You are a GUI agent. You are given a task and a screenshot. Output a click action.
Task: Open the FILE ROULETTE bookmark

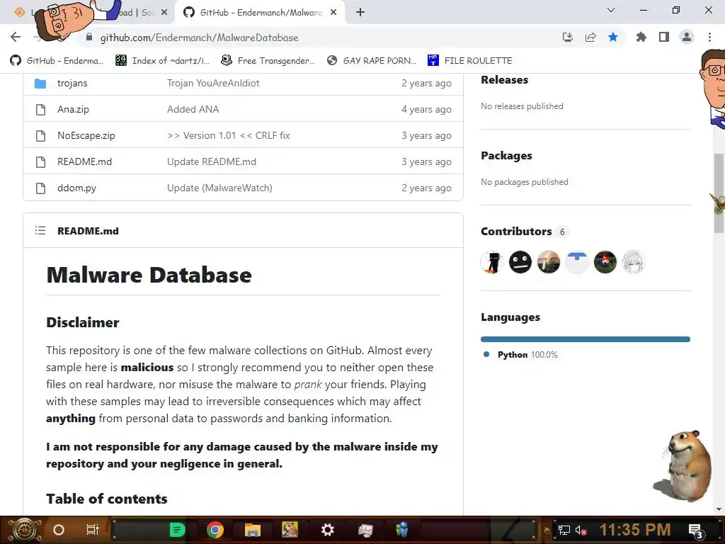pos(470,61)
